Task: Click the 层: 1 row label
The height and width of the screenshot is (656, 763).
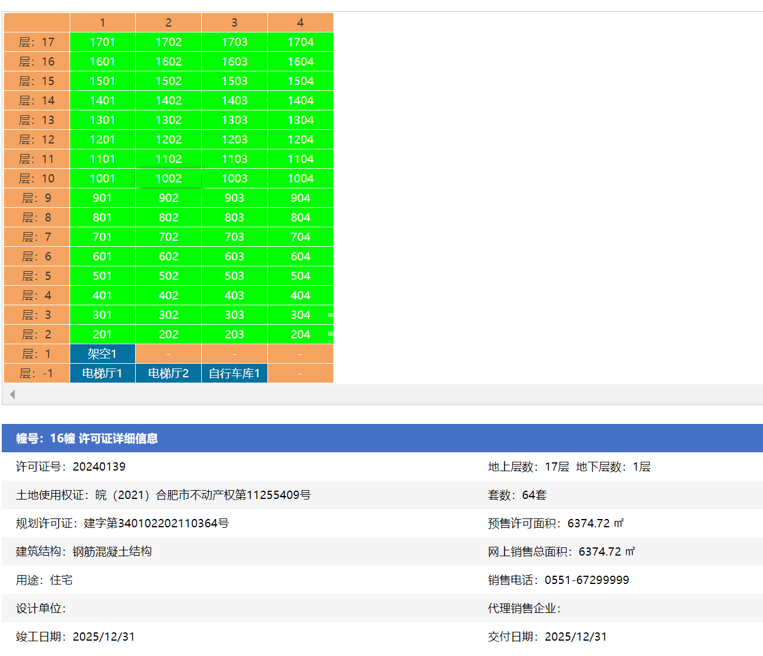Action: click(37, 354)
